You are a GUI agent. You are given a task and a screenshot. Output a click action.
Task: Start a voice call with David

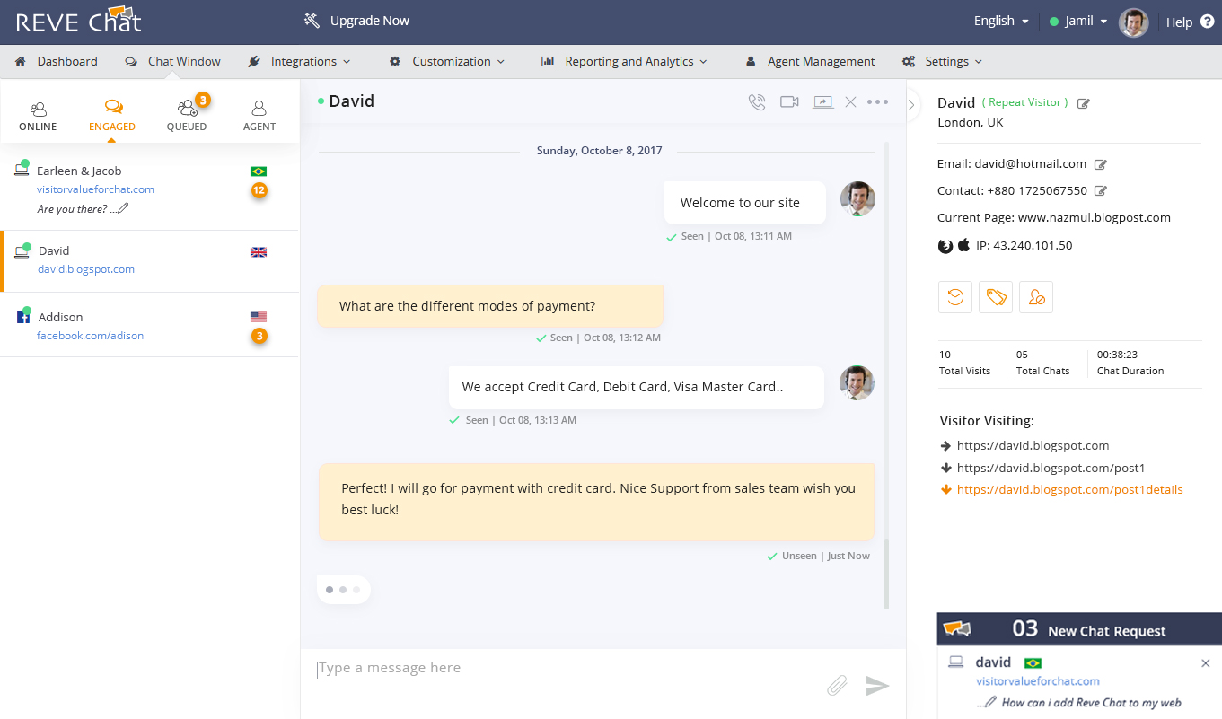point(757,101)
